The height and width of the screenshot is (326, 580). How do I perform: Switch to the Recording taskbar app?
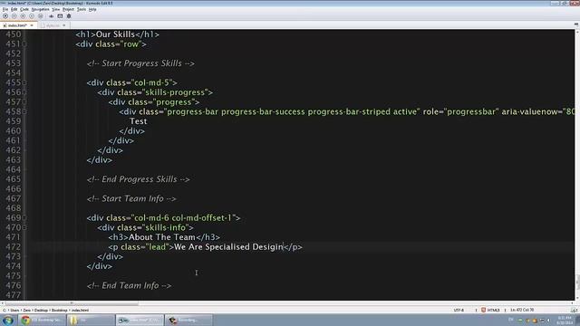(x=188, y=320)
